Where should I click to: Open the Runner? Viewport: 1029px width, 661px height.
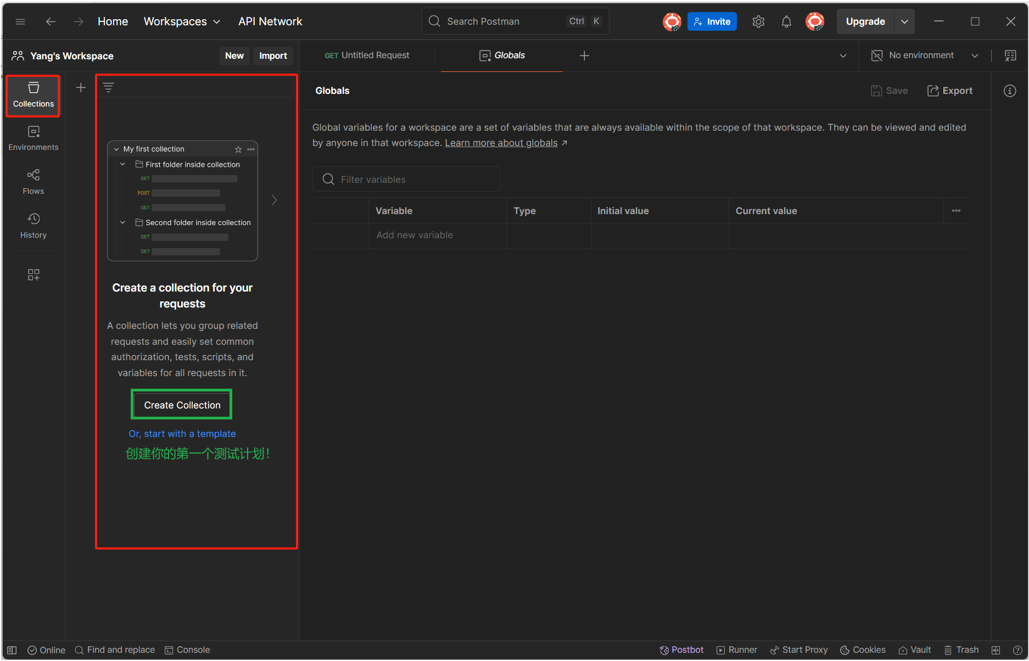736,650
